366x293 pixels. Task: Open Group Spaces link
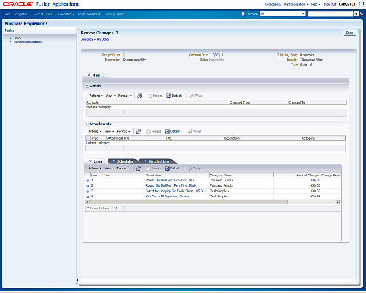point(116,14)
